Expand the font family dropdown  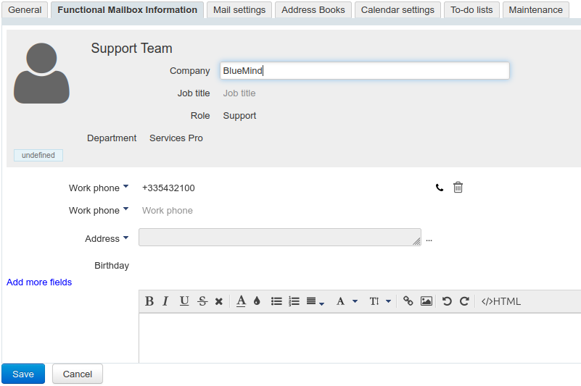click(x=347, y=301)
